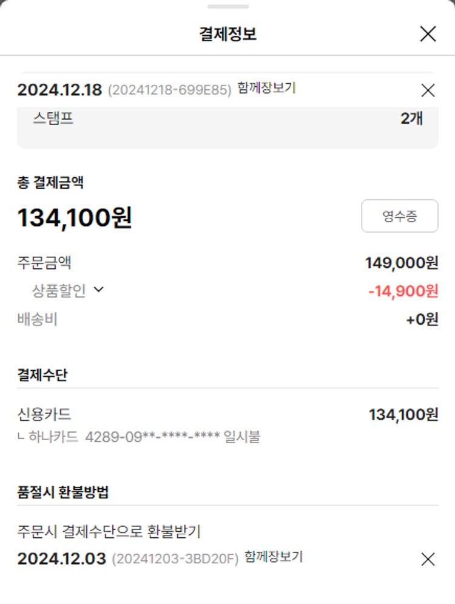Viewport: 455px width, 604px height.
Task: Click order number 20241218-699E85
Action: coord(170,90)
